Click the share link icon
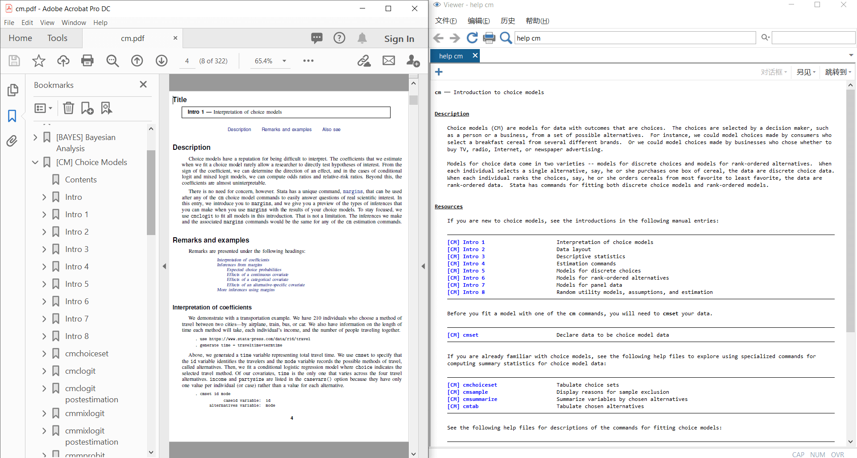857x458 pixels. tap(364, 61)
